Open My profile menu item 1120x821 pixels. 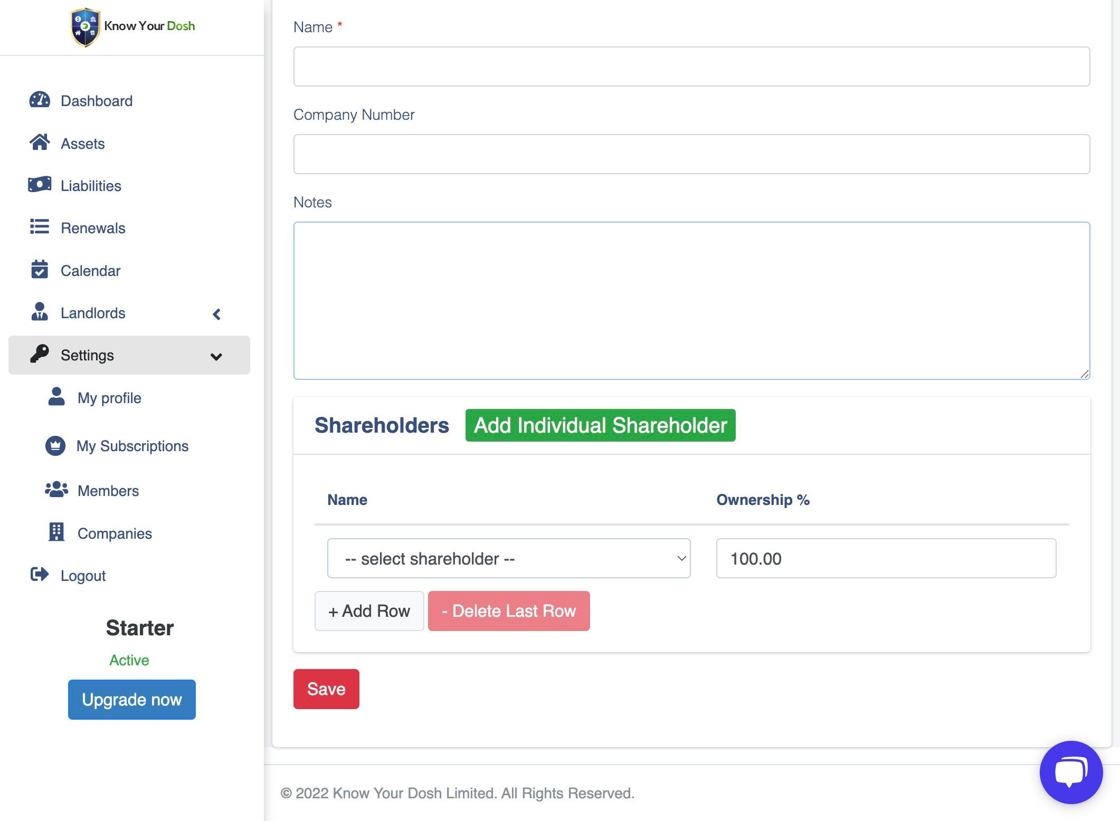pyautogui.click(x=109, y=398)
